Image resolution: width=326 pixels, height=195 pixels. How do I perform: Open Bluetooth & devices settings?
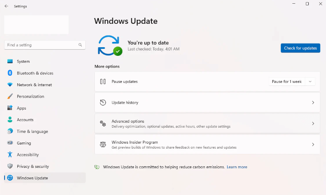click(45, 73)
